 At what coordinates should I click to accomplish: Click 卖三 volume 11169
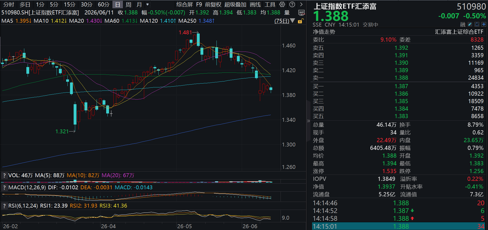[476, 63]
